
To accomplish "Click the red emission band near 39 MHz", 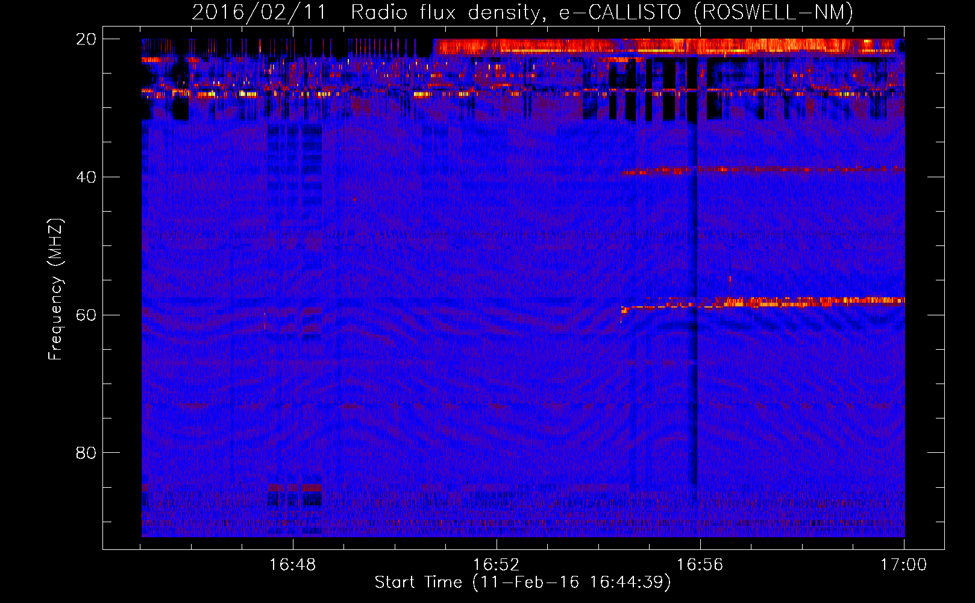I will [763, 171].
